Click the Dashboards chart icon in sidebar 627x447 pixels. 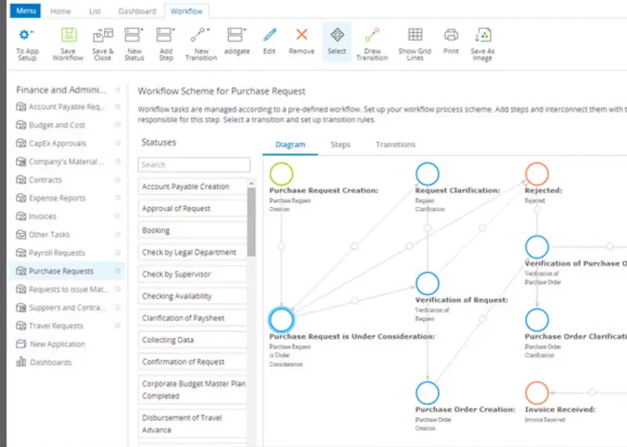coord(21,362)
